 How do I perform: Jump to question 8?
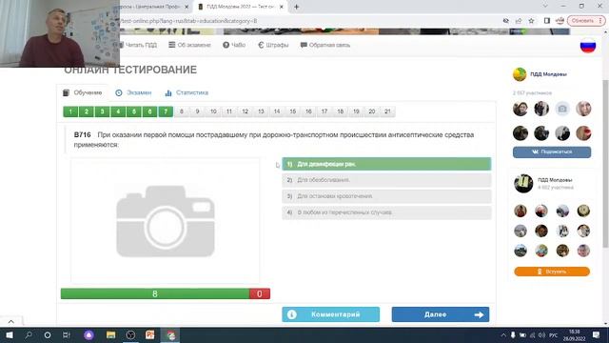click(x=182, y=111)
